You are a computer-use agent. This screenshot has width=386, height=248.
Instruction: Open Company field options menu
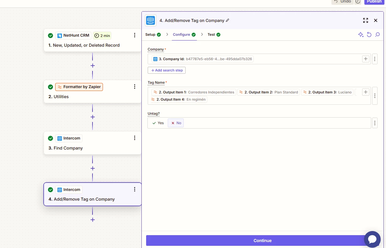375,59
